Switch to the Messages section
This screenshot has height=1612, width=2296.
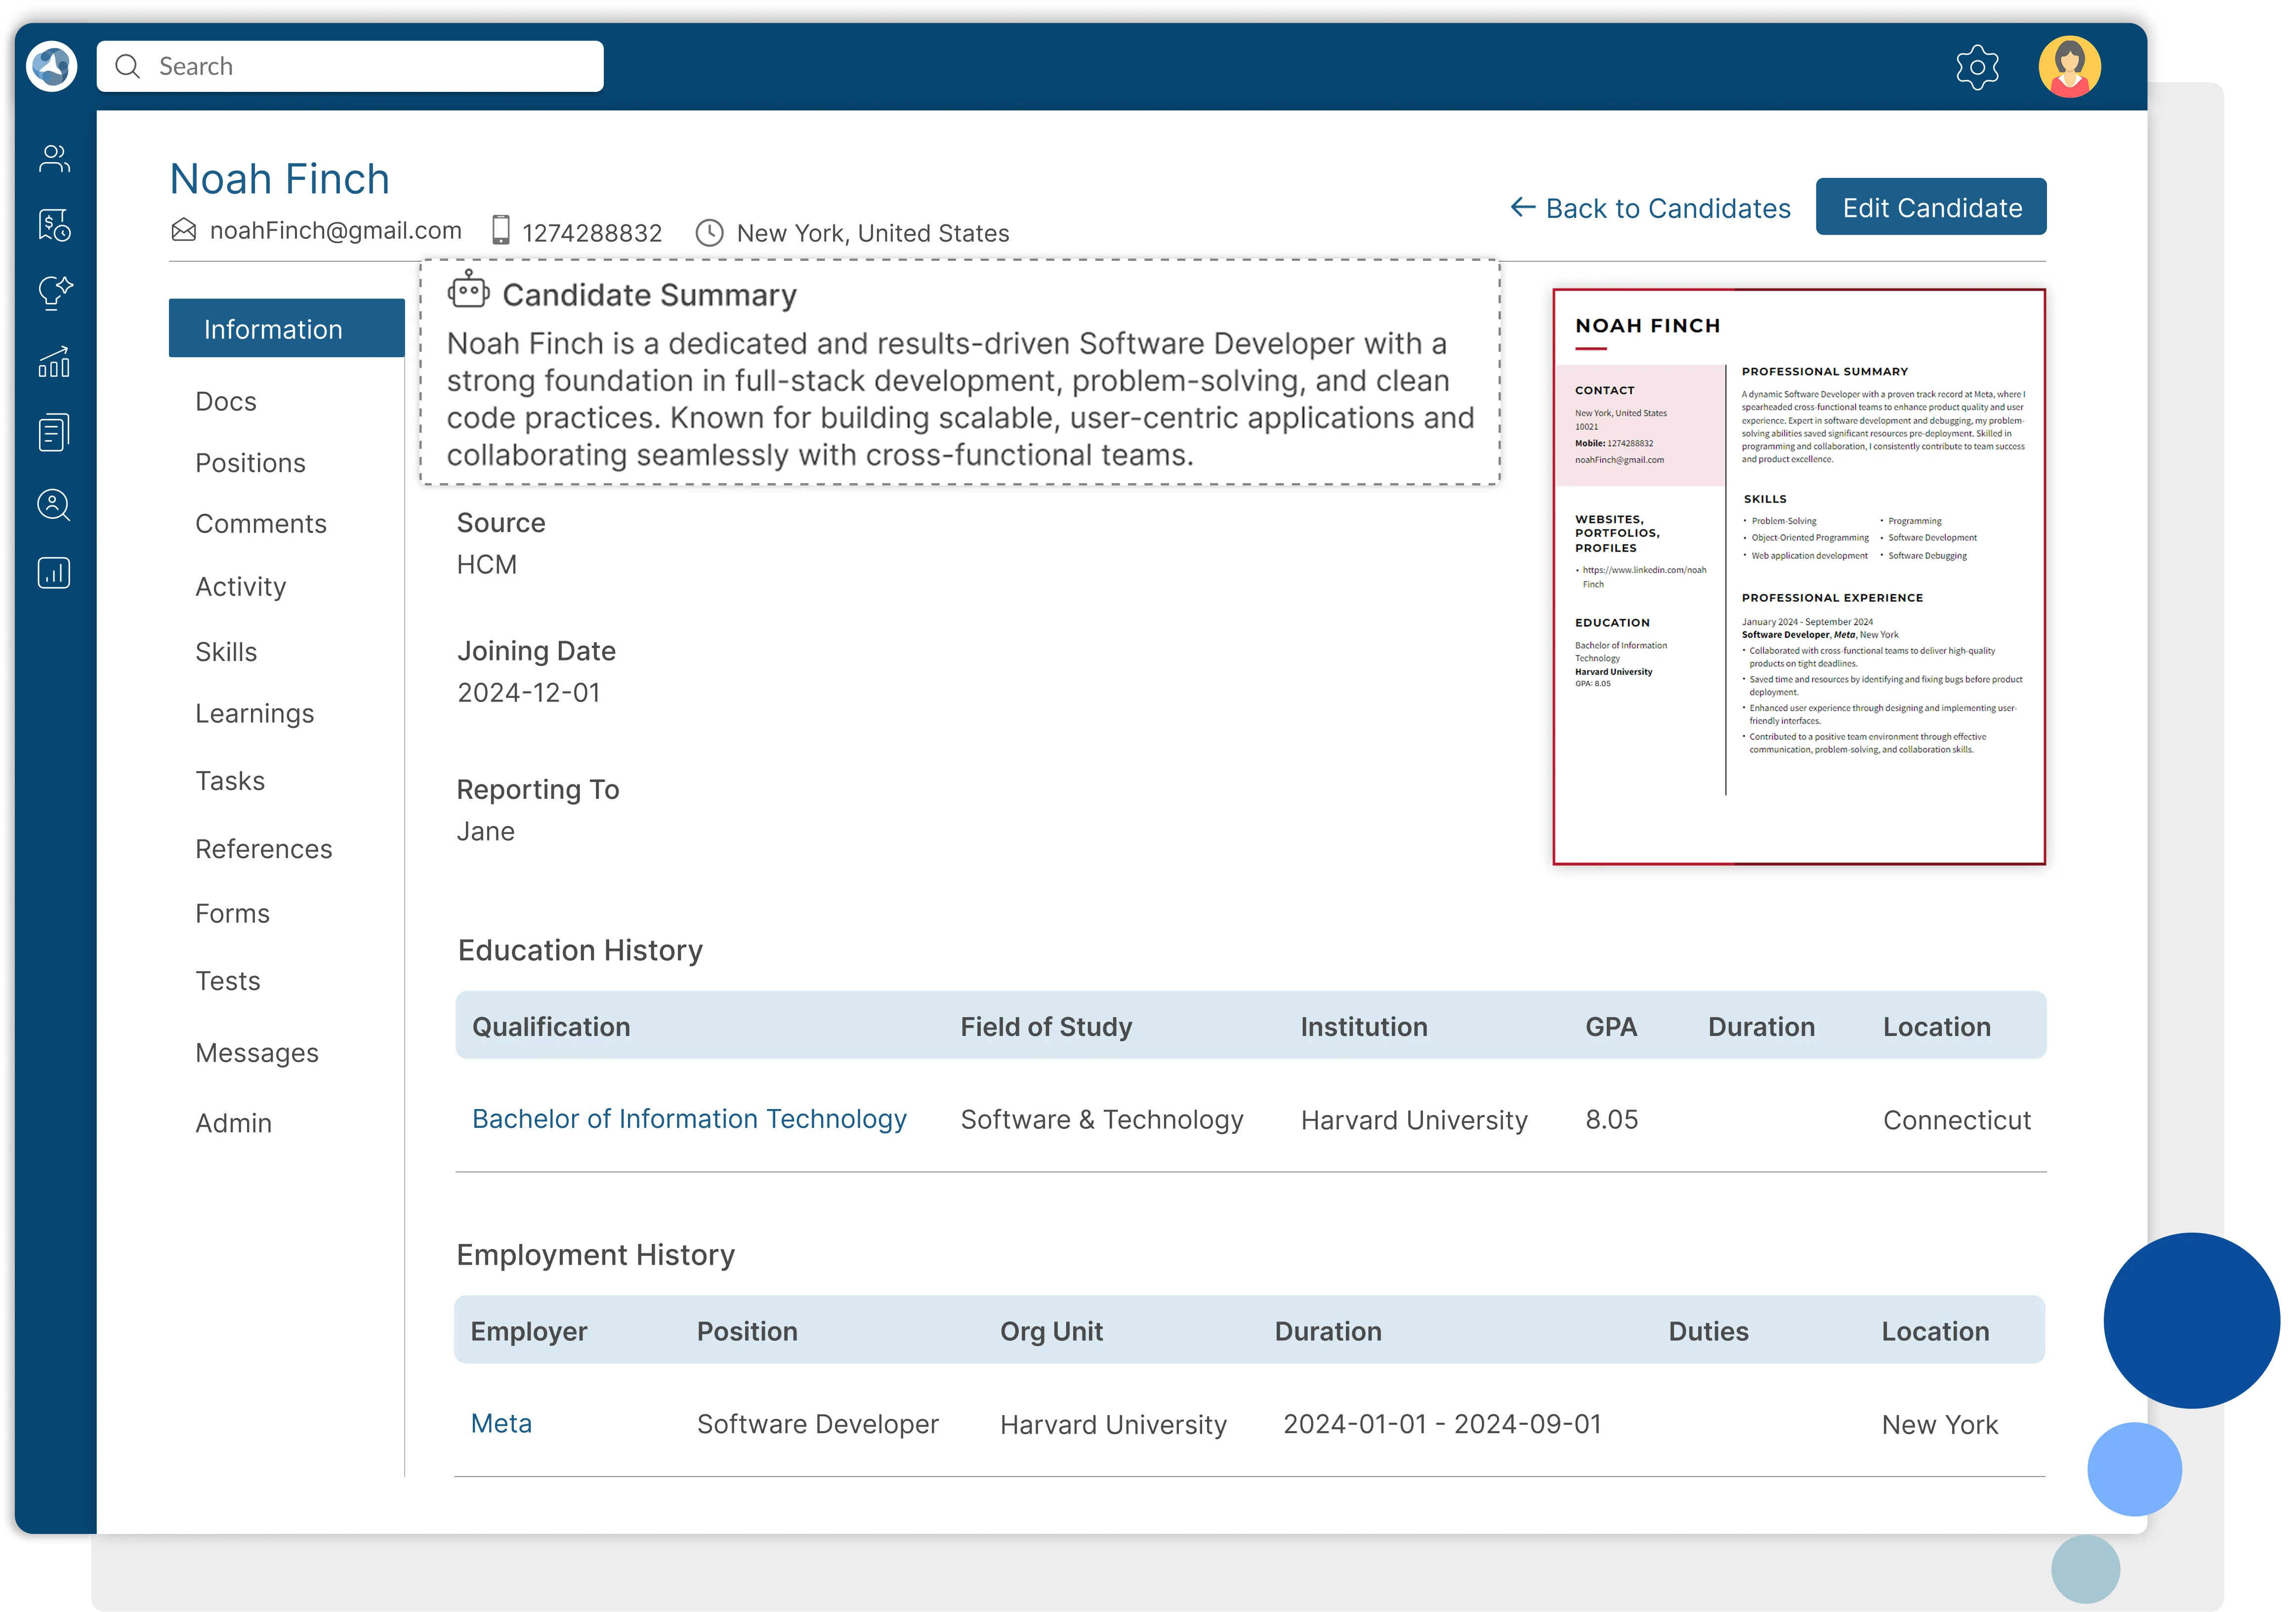(257, 1052)
